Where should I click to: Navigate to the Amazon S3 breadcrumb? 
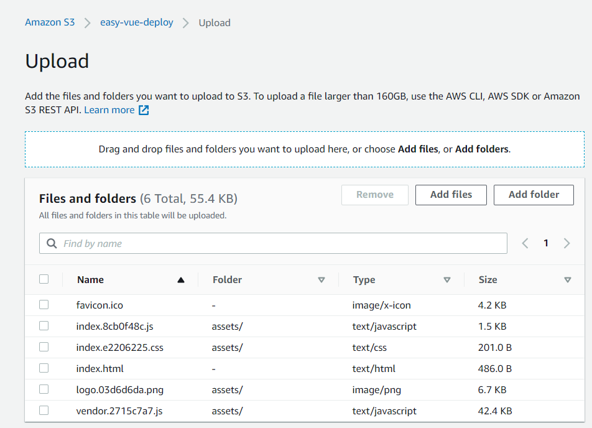(x=50, y=22)
